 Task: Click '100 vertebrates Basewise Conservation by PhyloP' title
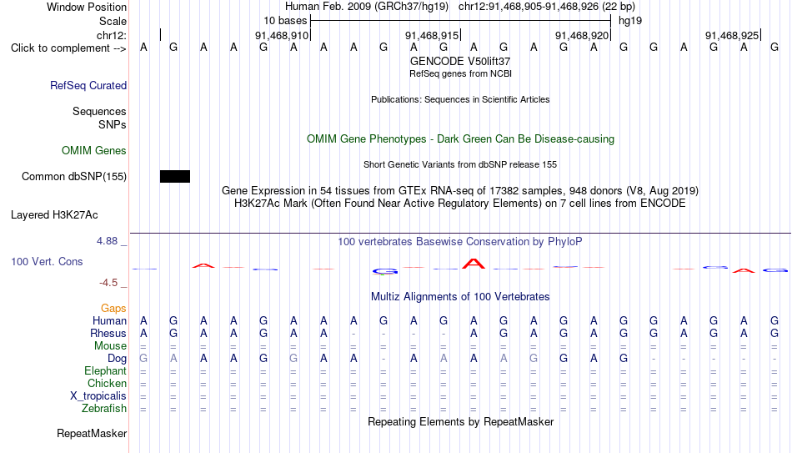pyautogui.click(x=460, y=242)
